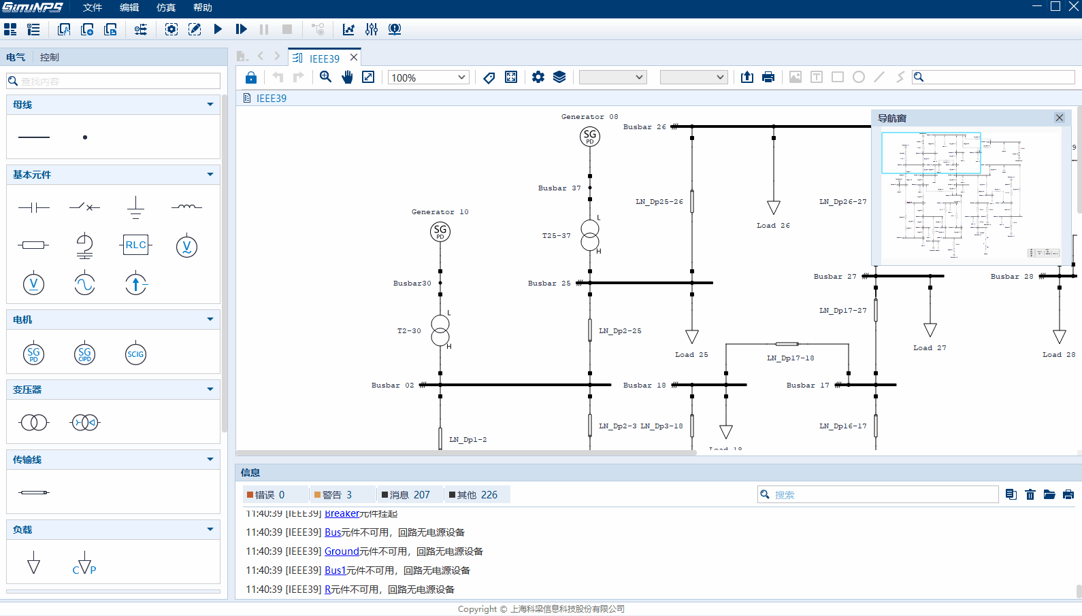Start the simulation with the play button
Image resolution: width=1082 pixels, height=616 pixels.
[218, 29]
